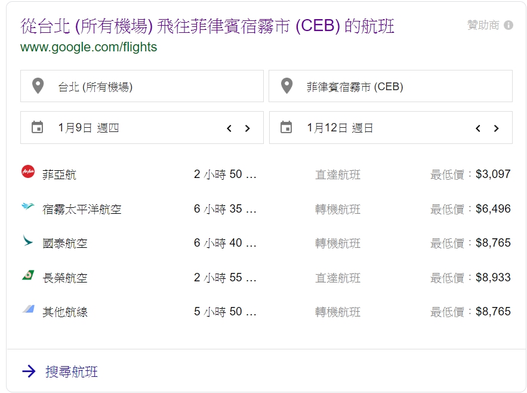This screenshot has height=393, width=527.
Task: Move departure date back with left chevron
Action: tap(229, 127)
